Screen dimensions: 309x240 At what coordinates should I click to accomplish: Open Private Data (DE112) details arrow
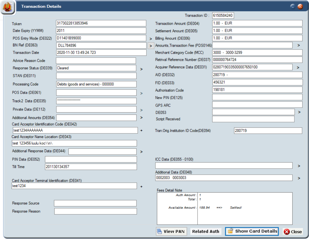tap(141, 110)
